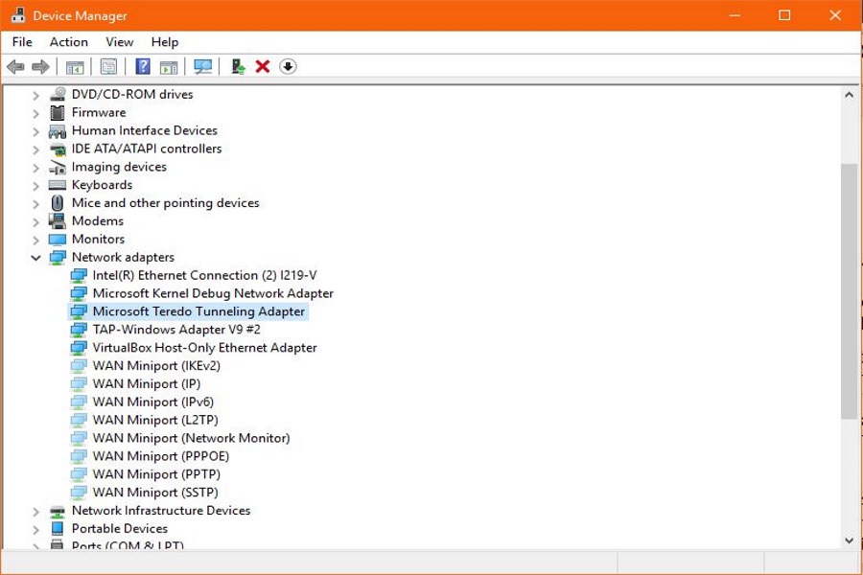This screenshot has height=575, width=863.
Task: Click the Device Manager title bar icon
Action: [18, 15]
